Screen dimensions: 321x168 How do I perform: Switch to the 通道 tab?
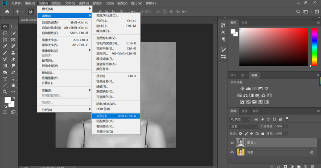244,111
